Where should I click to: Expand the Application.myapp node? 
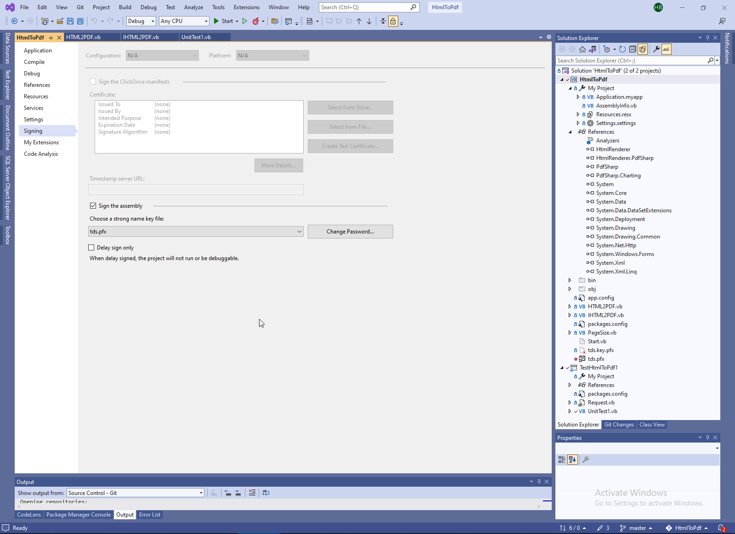coord(578,97)
